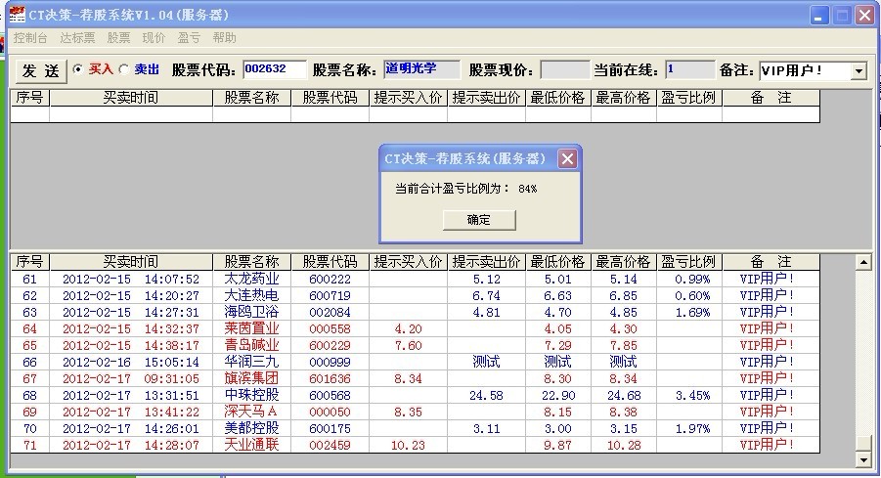Click the 股票名称 field 道明光学
This screenshot has height=478, width=881.
(421, 69)
